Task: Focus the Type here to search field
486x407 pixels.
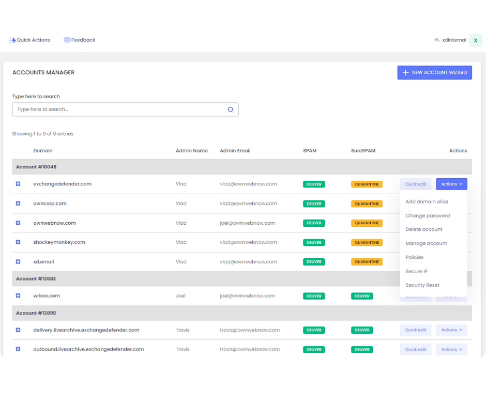Action: [119, 109]
